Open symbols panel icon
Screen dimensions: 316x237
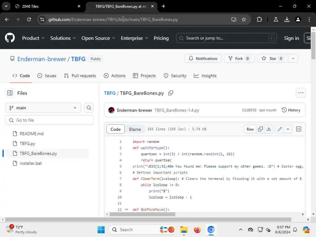click(x=299, y=129)
